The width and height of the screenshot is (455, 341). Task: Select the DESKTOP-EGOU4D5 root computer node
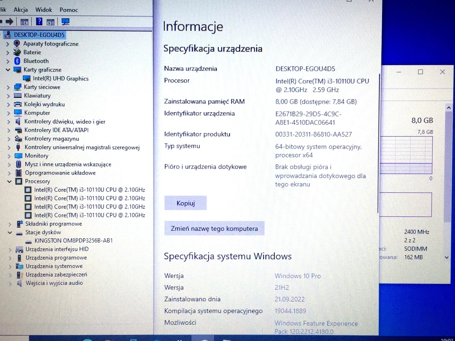click(39, 35)
